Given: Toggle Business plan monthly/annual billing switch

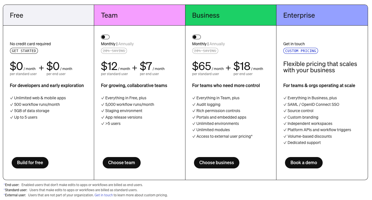Looking at the screenshot, I should point(196,37).
